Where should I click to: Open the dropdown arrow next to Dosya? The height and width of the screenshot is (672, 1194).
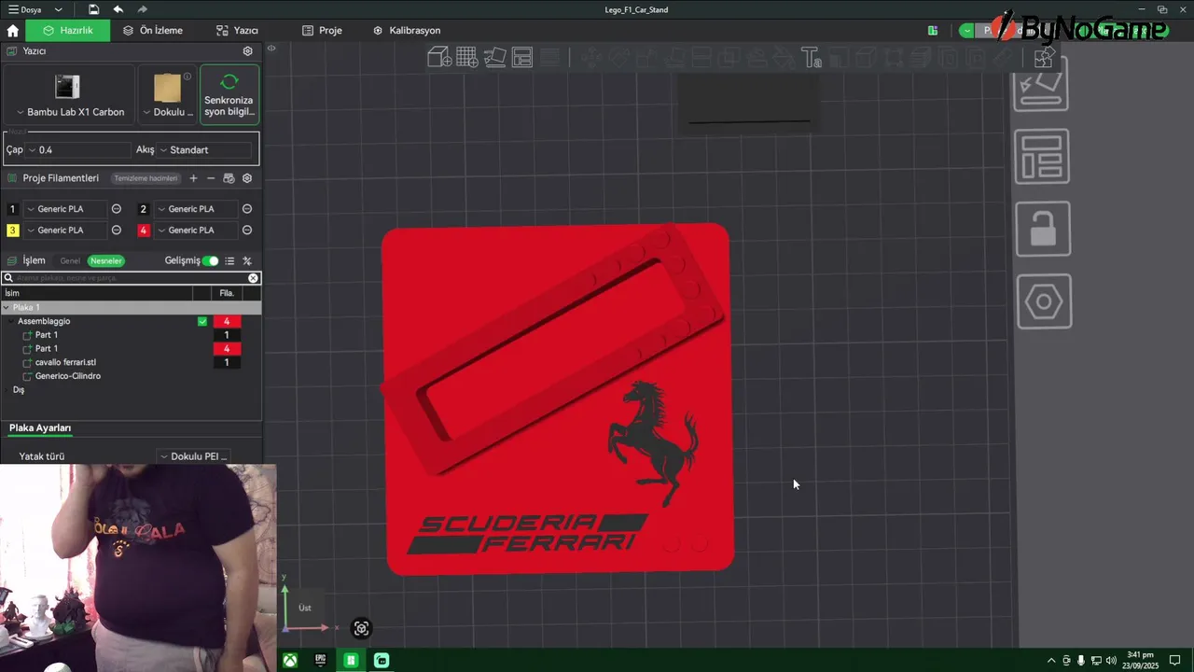(58, 9)
